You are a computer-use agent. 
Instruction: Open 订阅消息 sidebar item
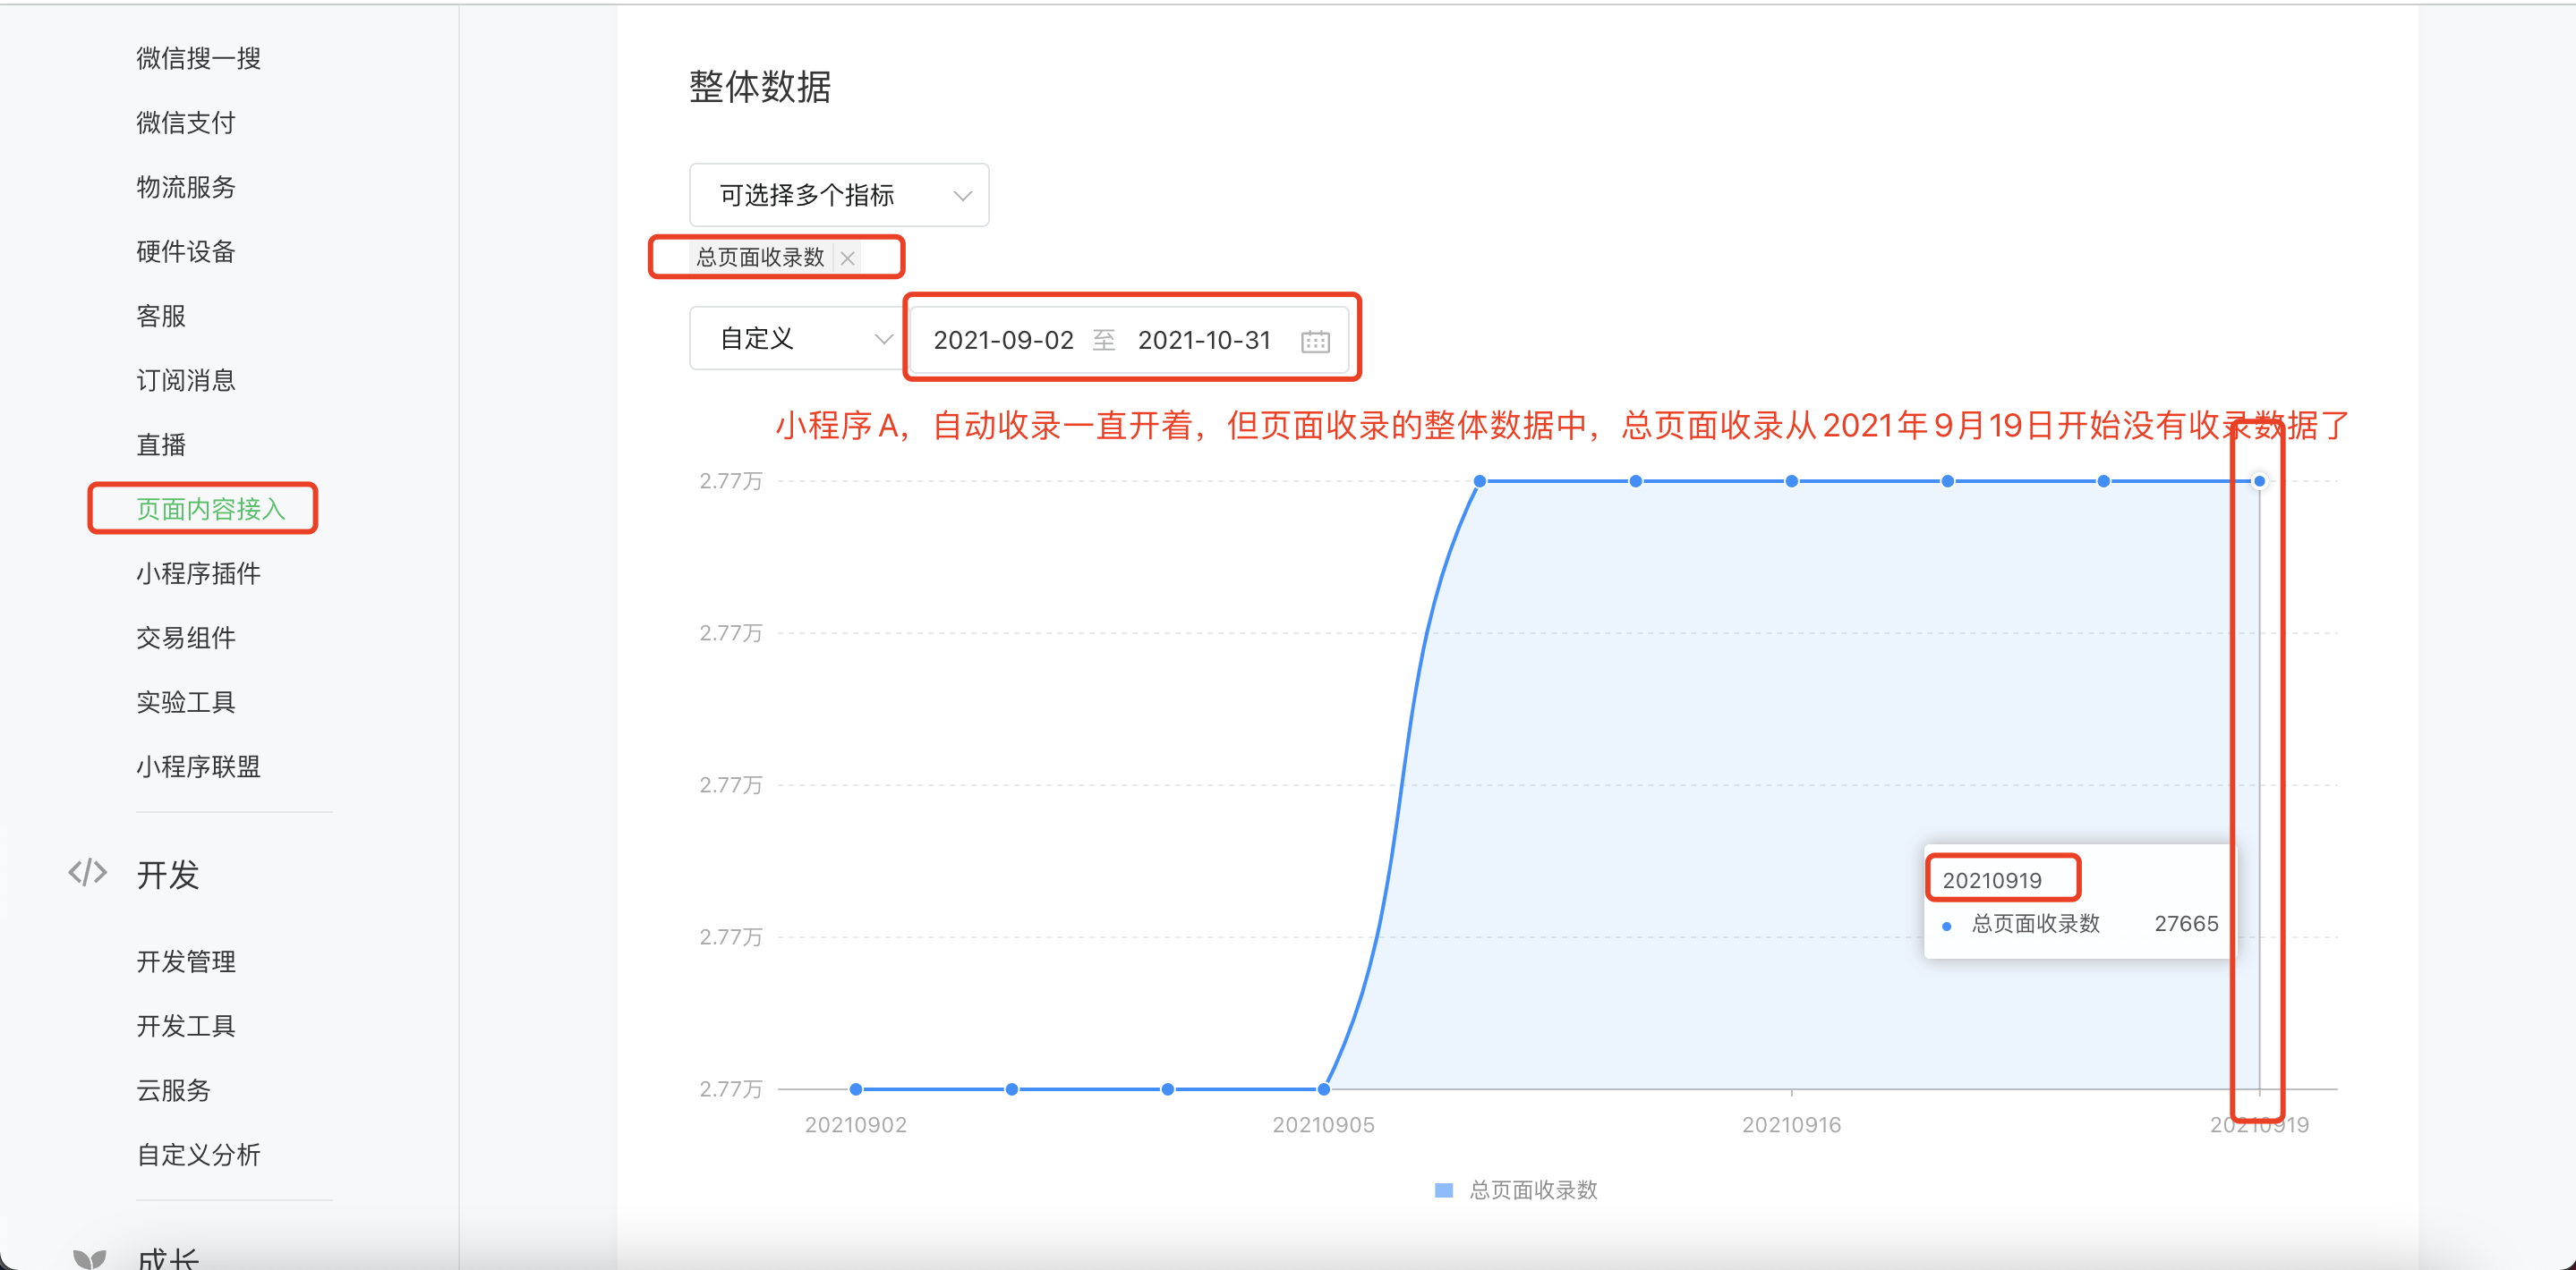click(x=185, y=380)
